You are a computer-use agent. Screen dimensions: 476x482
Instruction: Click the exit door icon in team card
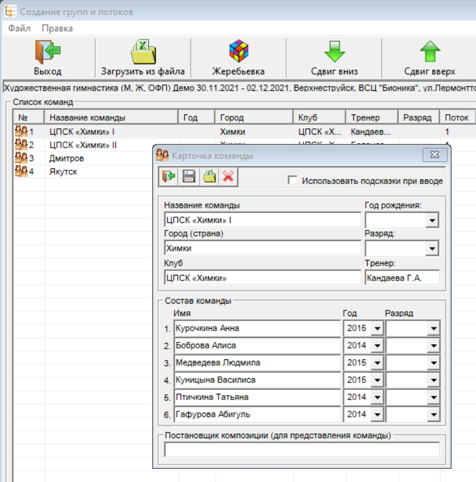(x=168, y=177)
